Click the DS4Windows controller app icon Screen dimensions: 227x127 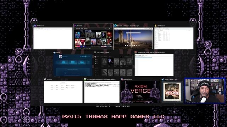[x=35, y=26]
